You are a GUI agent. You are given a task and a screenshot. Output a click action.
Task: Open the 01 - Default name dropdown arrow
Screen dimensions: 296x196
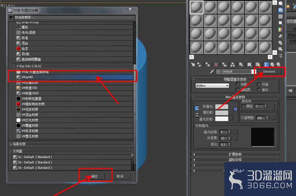(x=254, y=72)
